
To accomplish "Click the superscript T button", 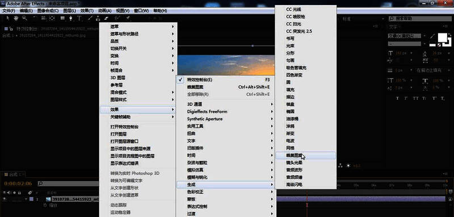I will 434,99.
